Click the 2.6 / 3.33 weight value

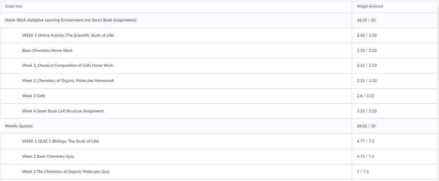pyautogui.click(x=365, y=96)
